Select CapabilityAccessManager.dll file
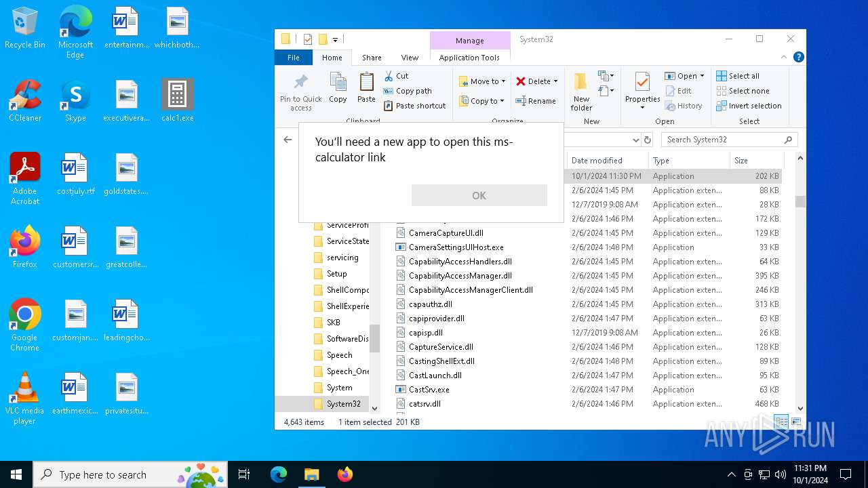The width and height of the screenshot is (868, 488). [460, 276]
